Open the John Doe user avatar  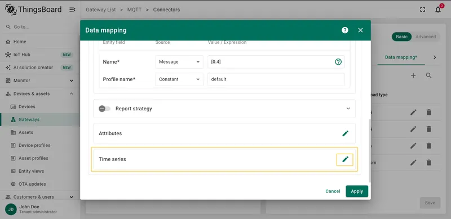(11, 209)
